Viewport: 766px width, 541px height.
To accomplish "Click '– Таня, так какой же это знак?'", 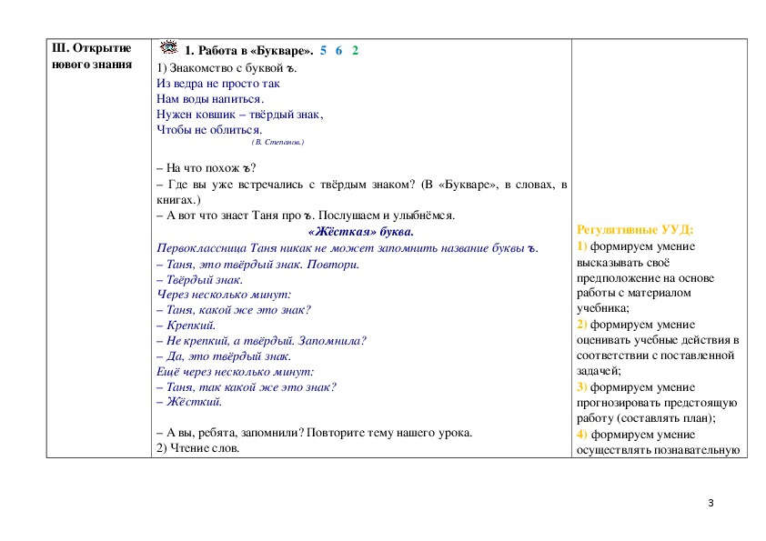I will point(247,387).
